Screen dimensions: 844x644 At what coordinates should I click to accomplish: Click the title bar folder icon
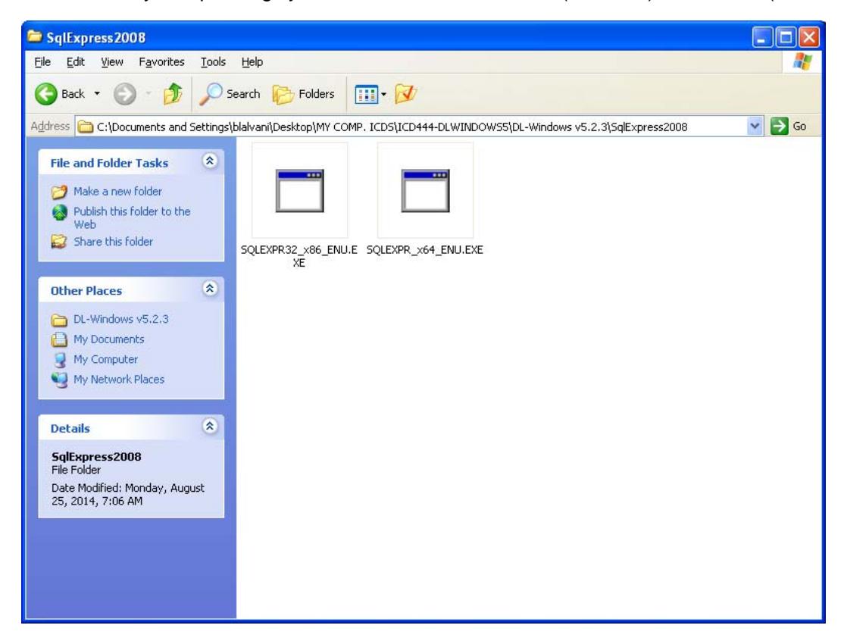click(x=34, y=36)
